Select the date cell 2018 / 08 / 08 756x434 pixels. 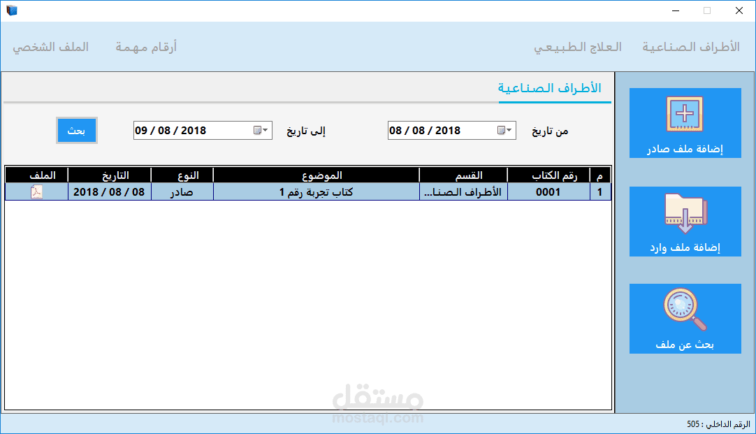110,192
